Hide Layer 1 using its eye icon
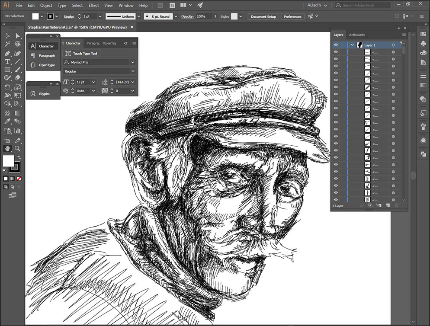The width and height of the screenshot is (430, 326). pyautogui.click(x=336, y=45)
